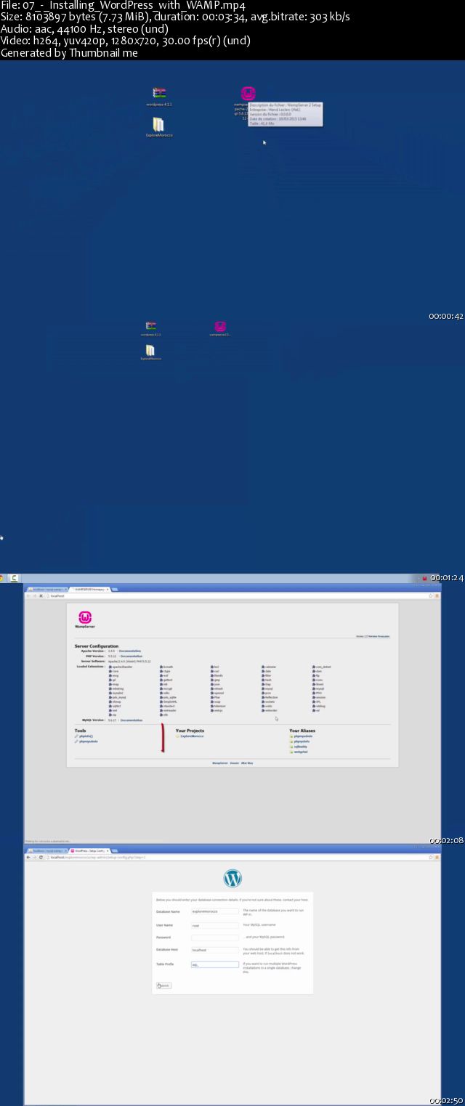Viewport: 465px width, 1106px height.
Task: Stop loading in the WAMPSERVER Homepage browser window
Action: coord(41,595)
